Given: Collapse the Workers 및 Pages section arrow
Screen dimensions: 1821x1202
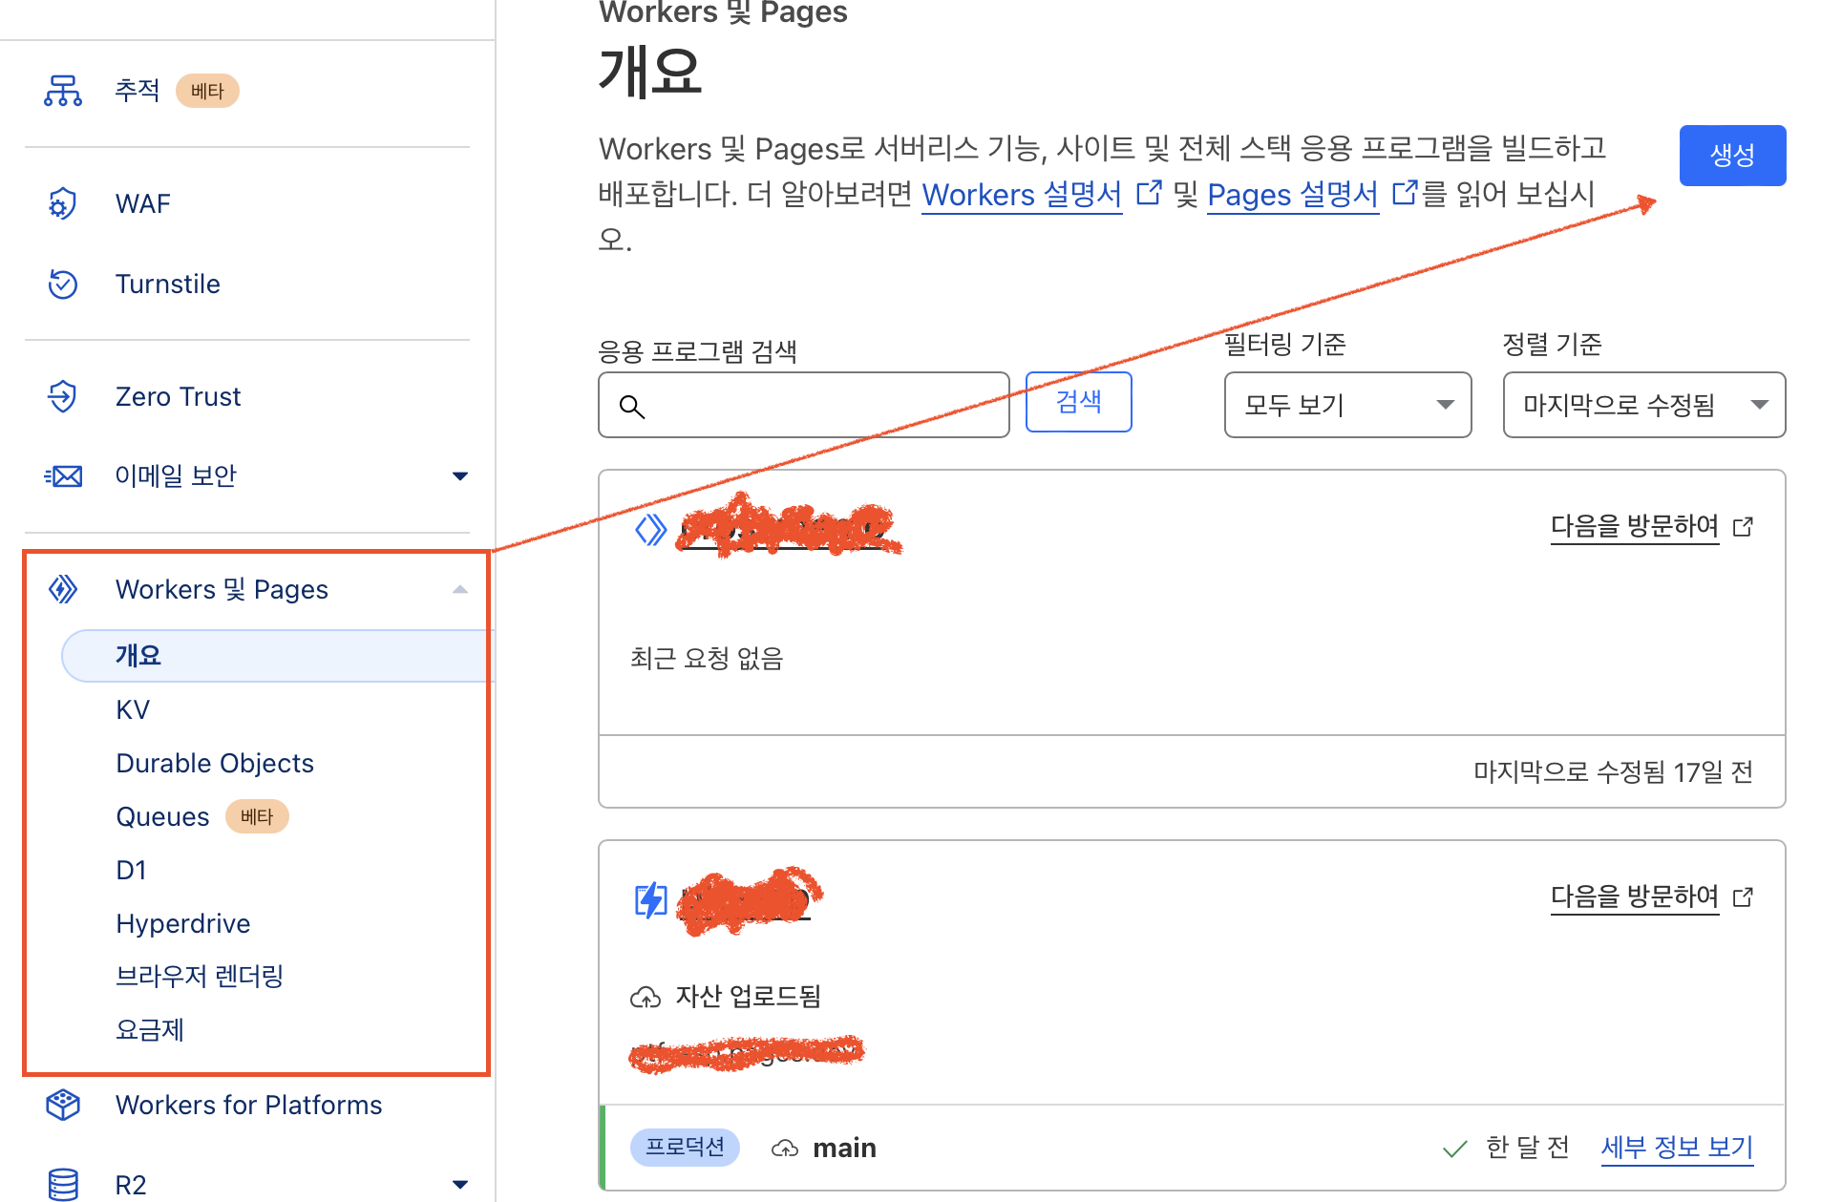Looking at the screenshot, I should tap(460, 589).
